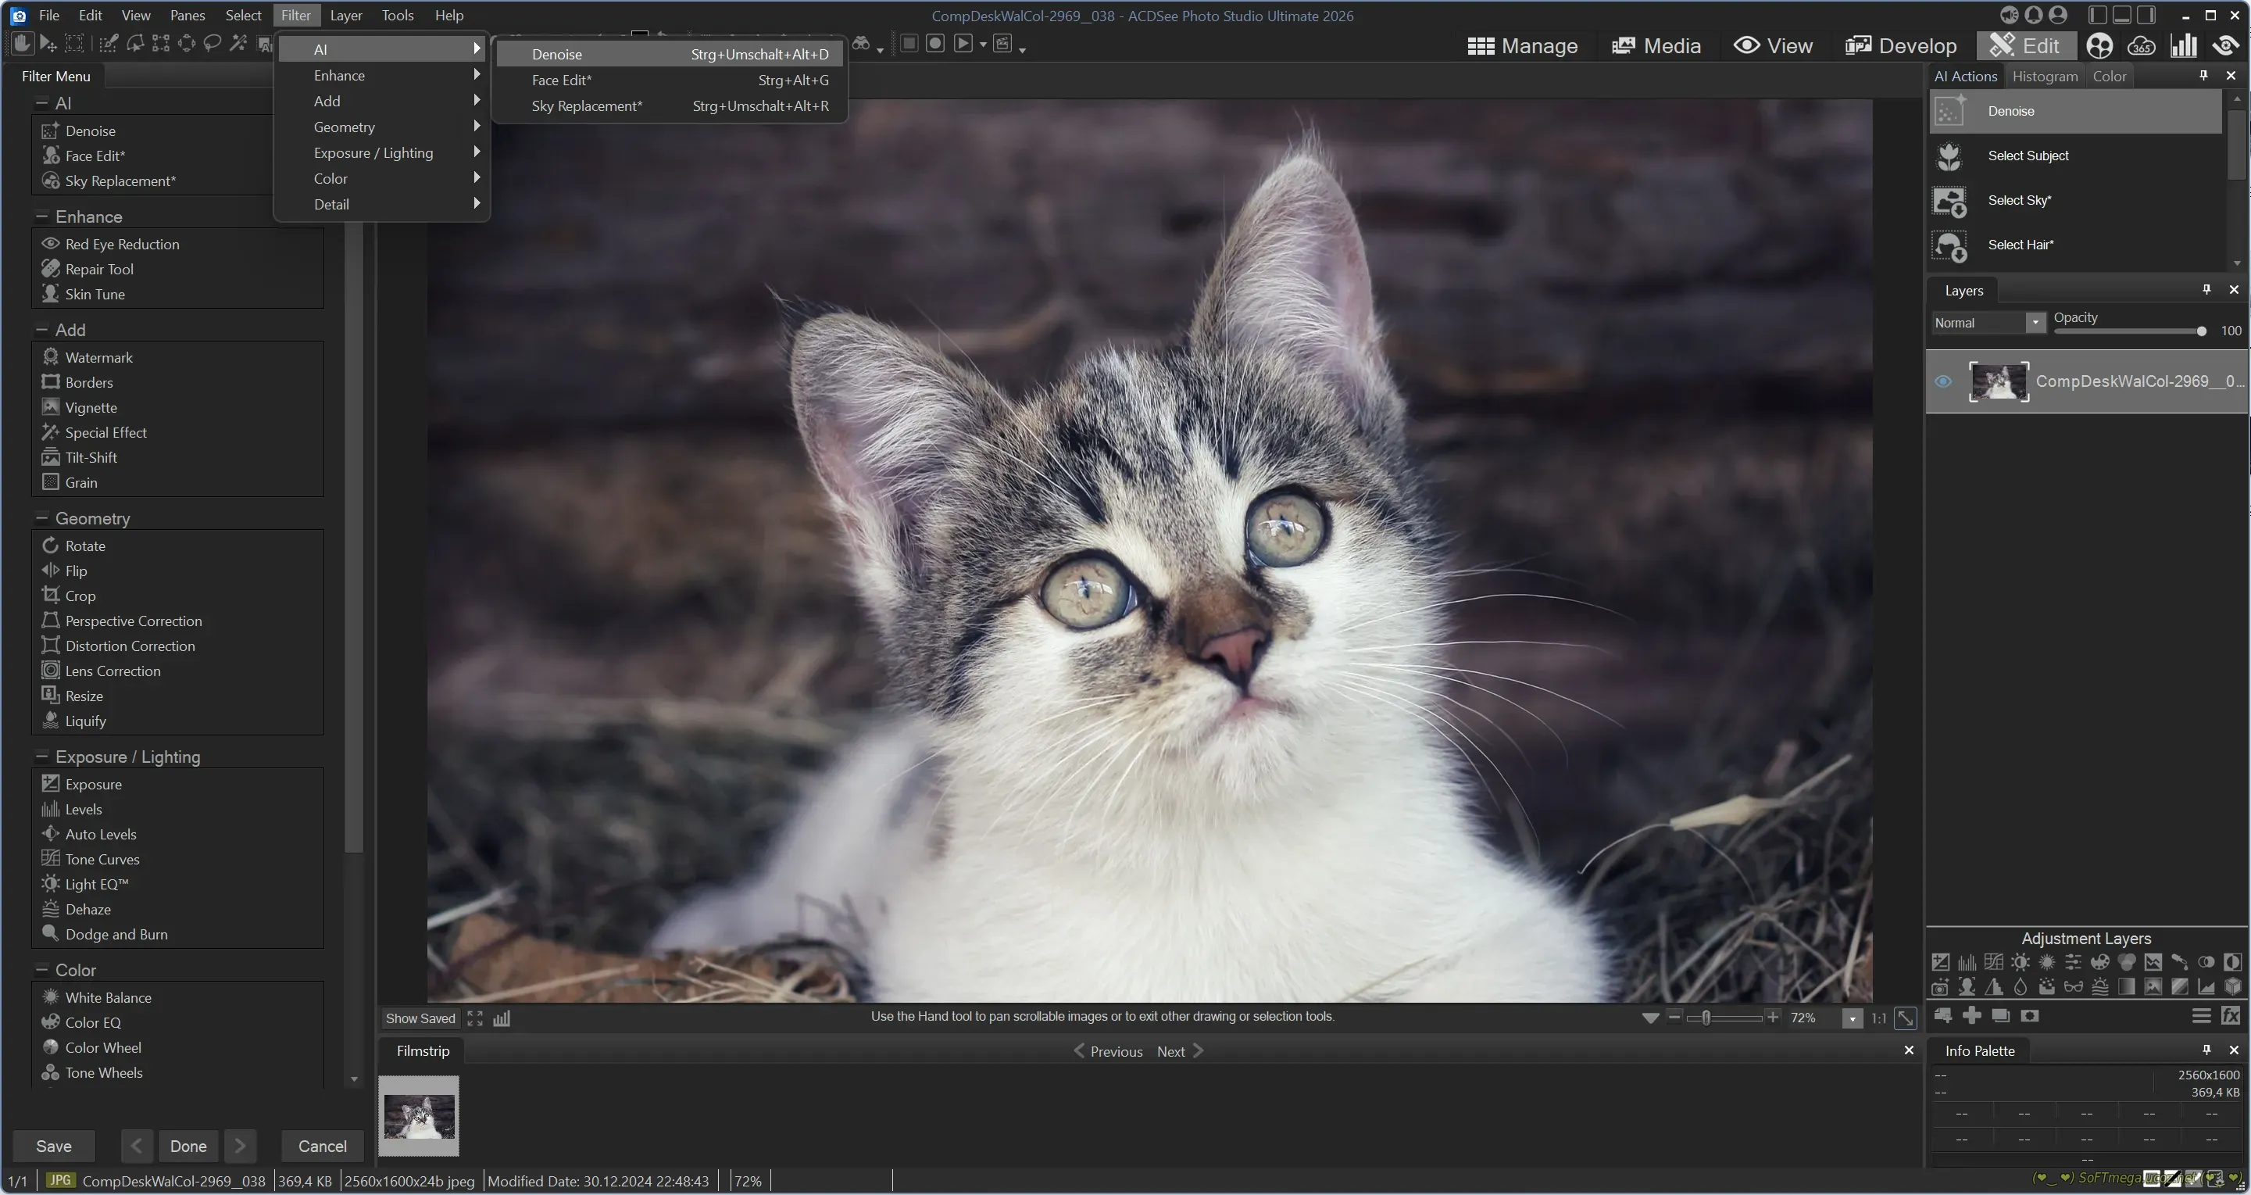Add a Tone Curves adjustment layer icon
Screen dimensions: 2251x1195
click(x=1993, y=962)
